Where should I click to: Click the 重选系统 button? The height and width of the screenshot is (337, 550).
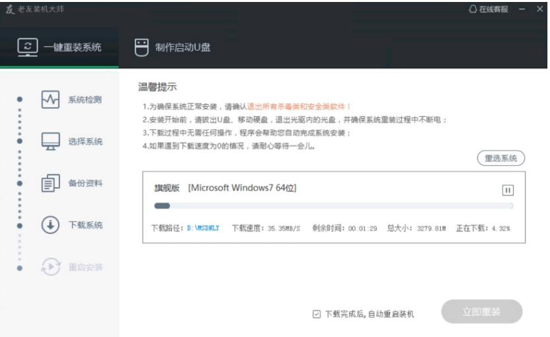point(501,158)
